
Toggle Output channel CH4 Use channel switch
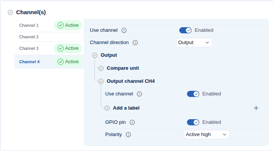193,94
